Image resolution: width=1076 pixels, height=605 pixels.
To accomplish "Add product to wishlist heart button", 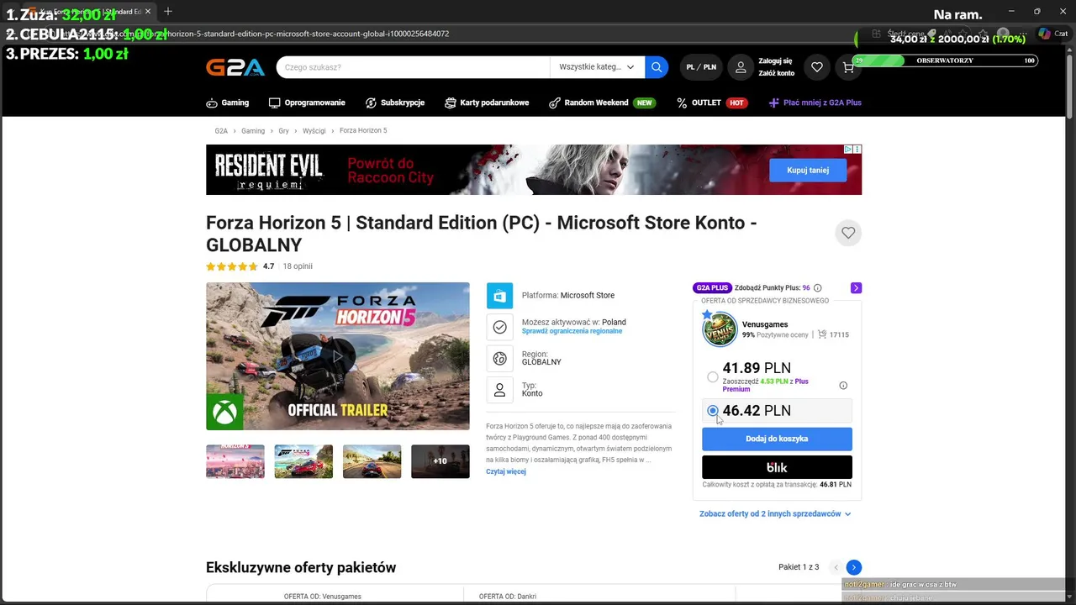I will (x=848, y=233).
